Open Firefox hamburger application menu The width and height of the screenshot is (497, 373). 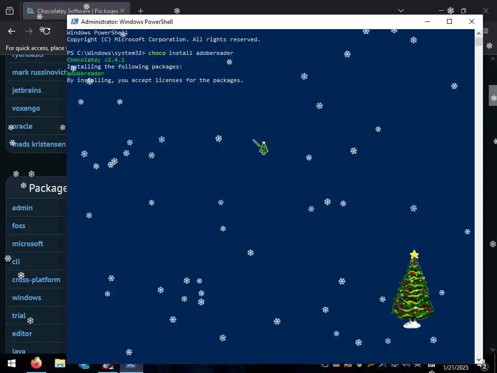tap(486, 31)
